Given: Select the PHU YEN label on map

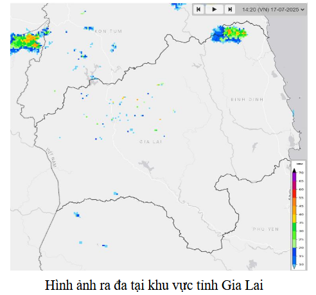Looking at the screenshot, I should pyautogui.click(x=266, y=229).
